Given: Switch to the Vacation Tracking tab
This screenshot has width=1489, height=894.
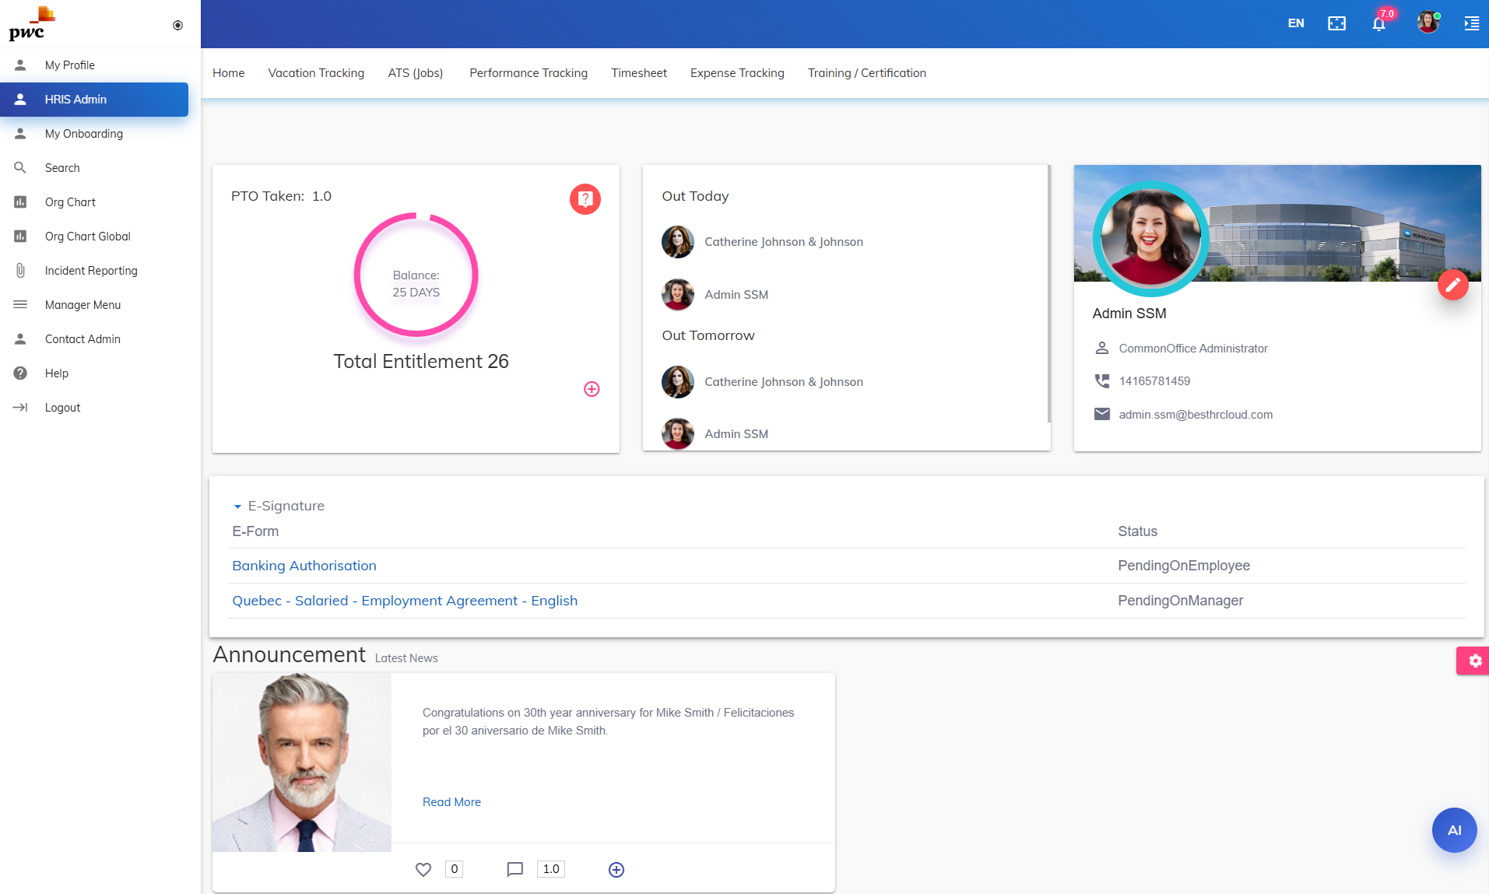Looking at the screenshot, I should pos(316,72).
